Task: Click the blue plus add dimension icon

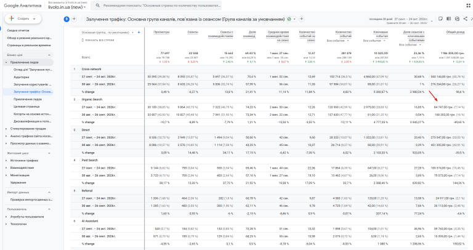Action: coord(139,32)
